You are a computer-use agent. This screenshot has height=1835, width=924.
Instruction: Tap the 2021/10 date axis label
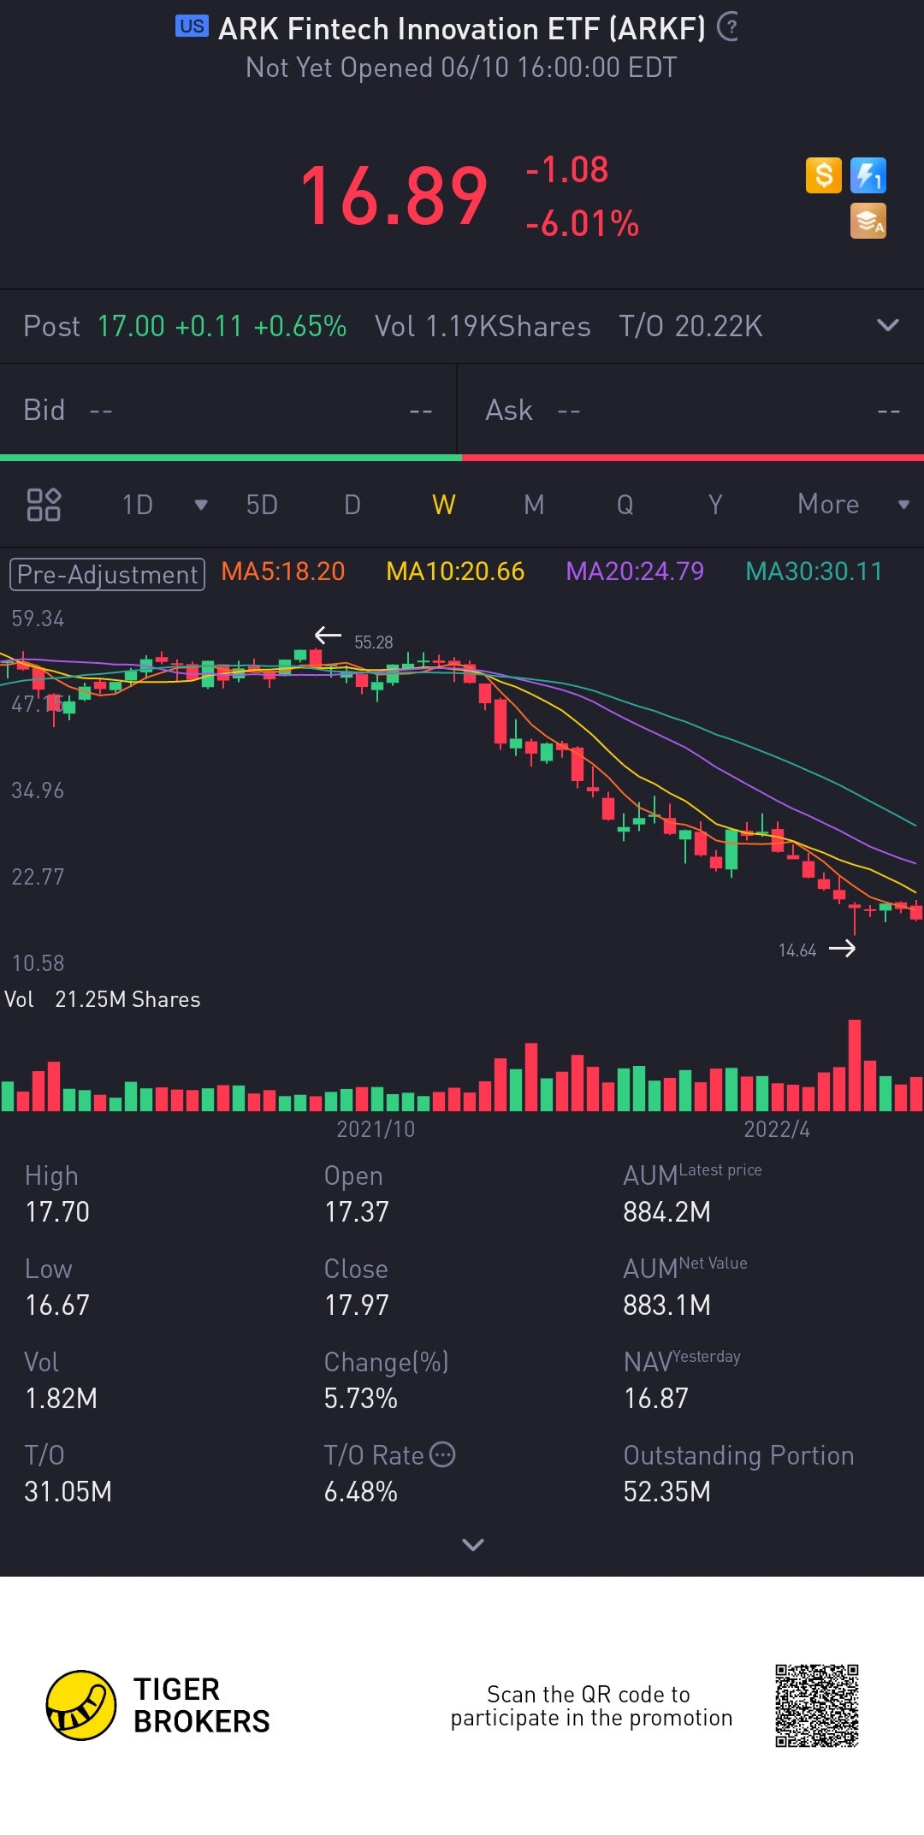point(376,1129)
